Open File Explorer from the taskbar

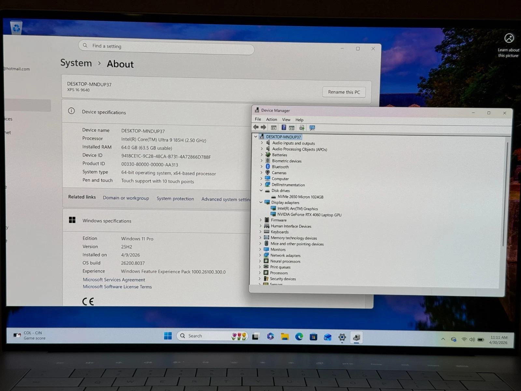(285, 337)
